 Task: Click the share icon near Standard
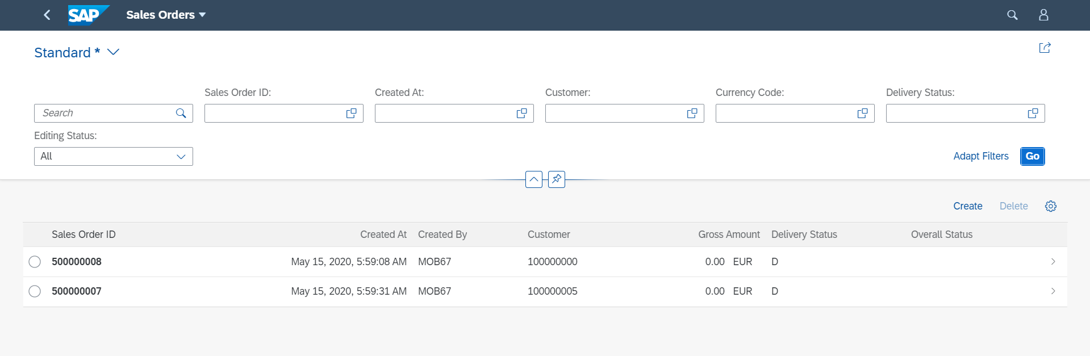click(1045, 48)
